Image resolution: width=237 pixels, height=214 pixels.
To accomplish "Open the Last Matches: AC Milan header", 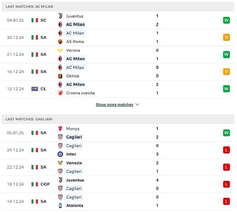I will (118, 6).
